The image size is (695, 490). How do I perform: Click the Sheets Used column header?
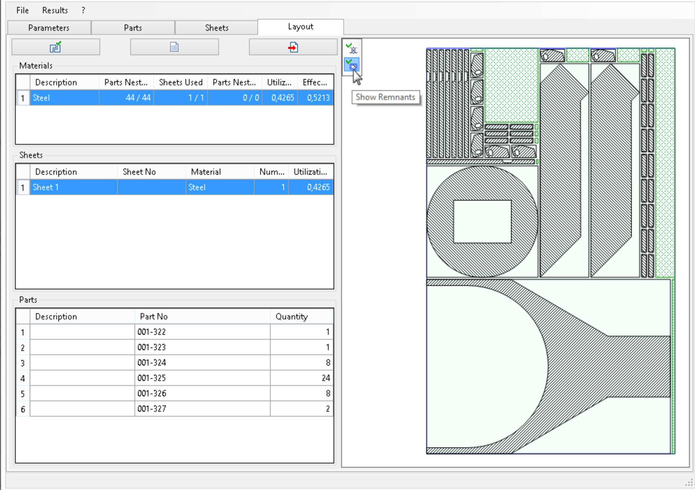click(181, 82)
